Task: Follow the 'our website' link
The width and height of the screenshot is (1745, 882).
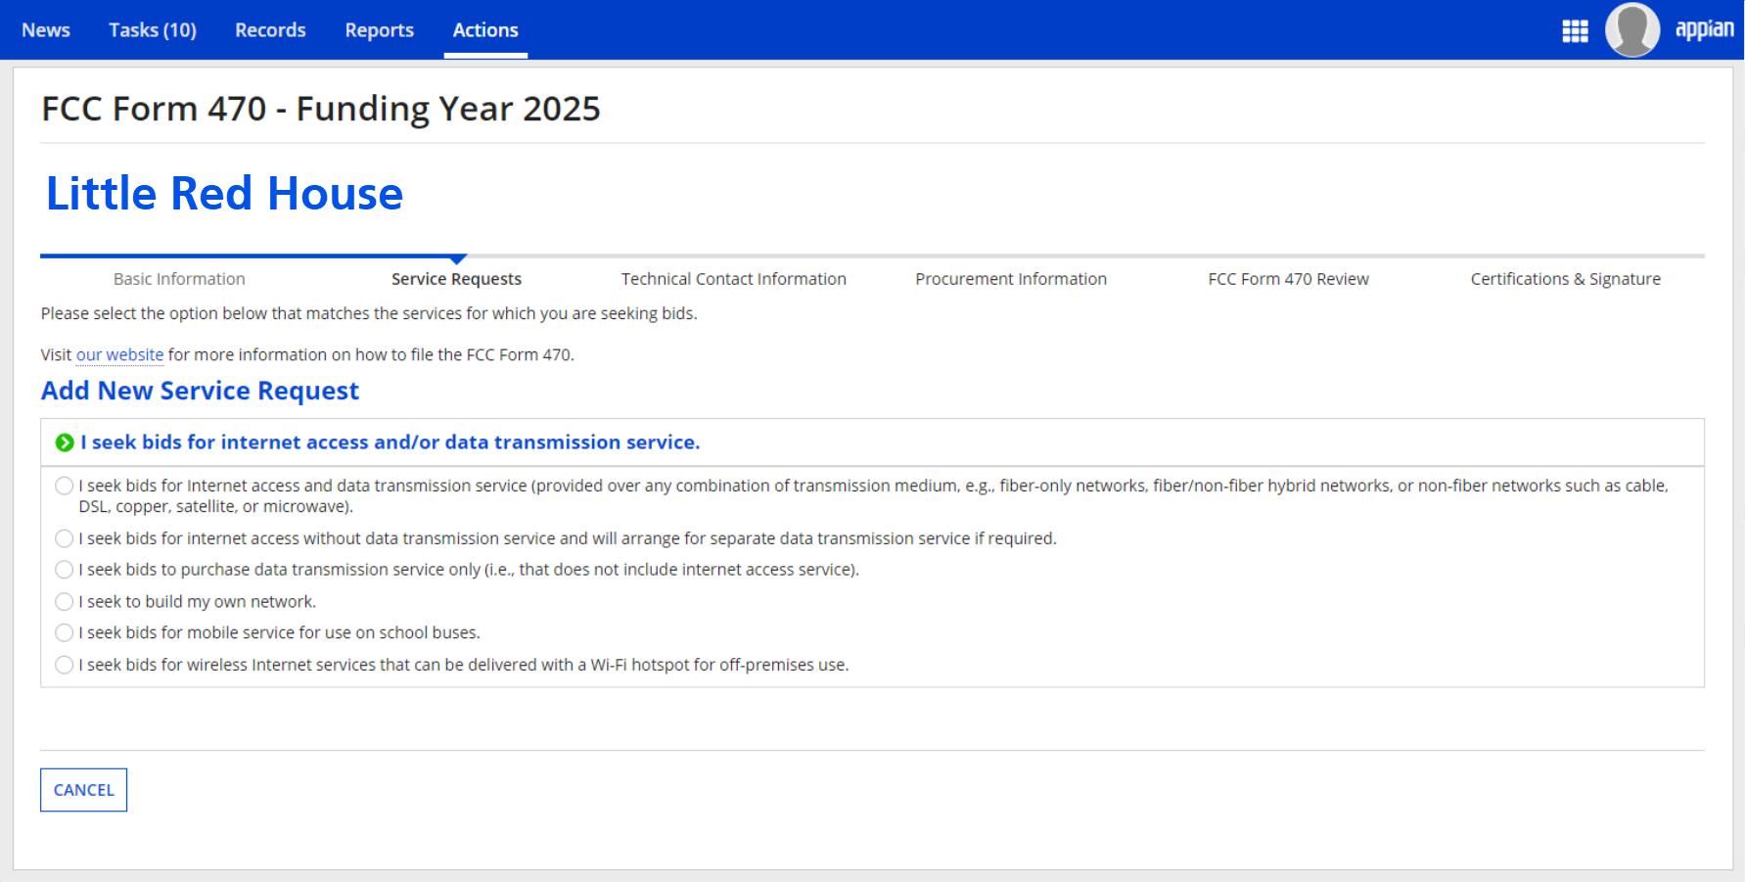Action: click(119, 354)
